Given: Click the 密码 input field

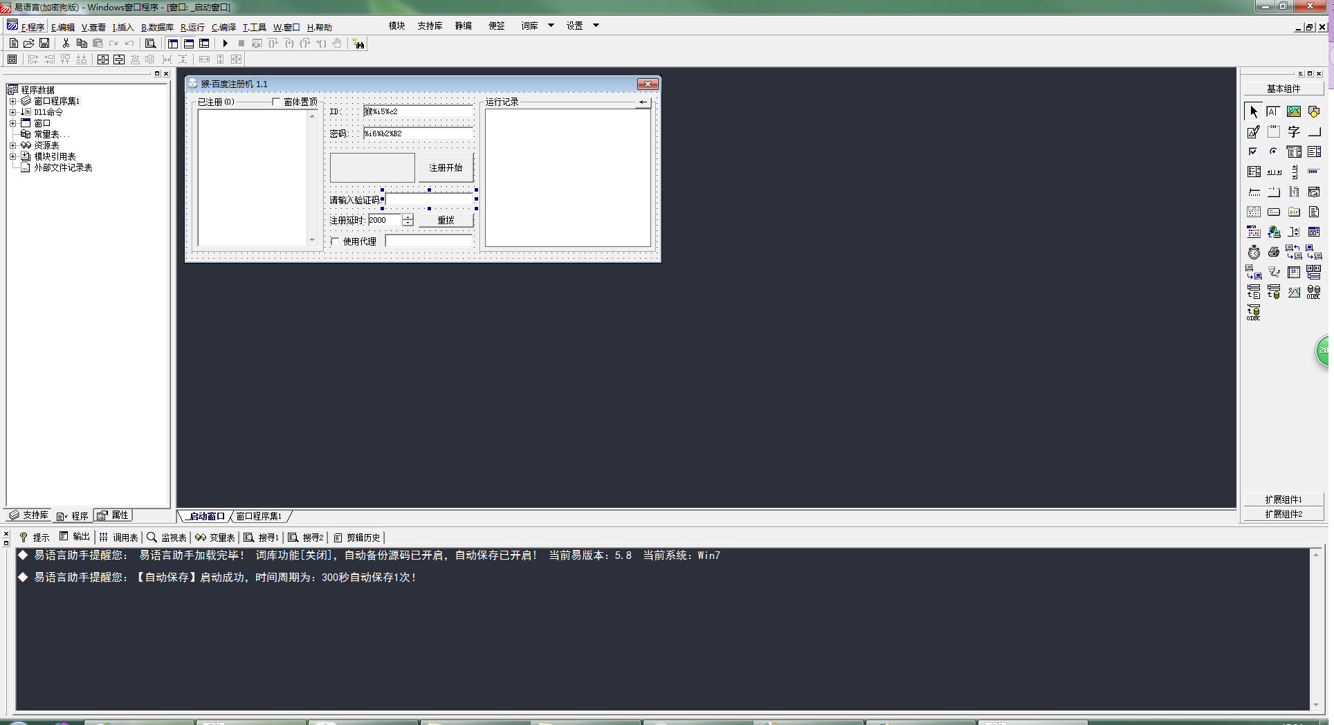Looking at the screenshot, I should (x=418, y=134).
